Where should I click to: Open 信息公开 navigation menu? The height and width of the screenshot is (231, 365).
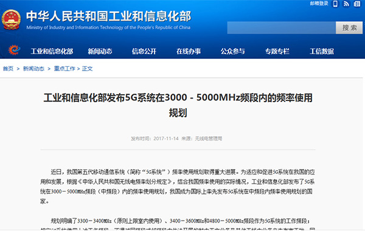pyautogui.click(x=144, y=52)
